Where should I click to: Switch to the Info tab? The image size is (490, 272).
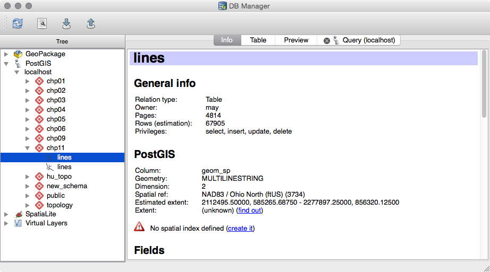[x=227, y=40]
